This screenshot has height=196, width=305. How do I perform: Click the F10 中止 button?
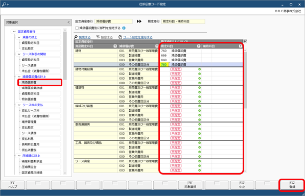click(x=242, y=185)
